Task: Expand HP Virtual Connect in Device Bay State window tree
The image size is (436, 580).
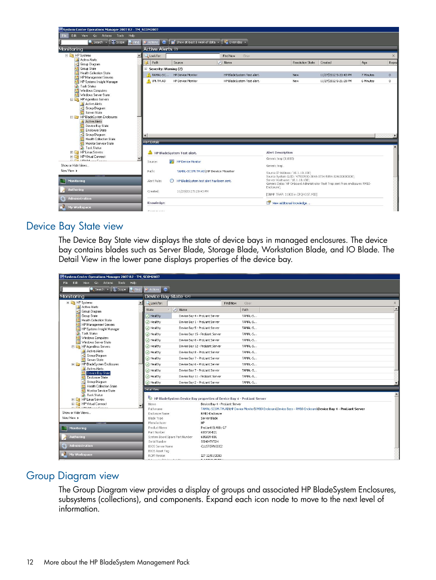Action: (73, 404)
